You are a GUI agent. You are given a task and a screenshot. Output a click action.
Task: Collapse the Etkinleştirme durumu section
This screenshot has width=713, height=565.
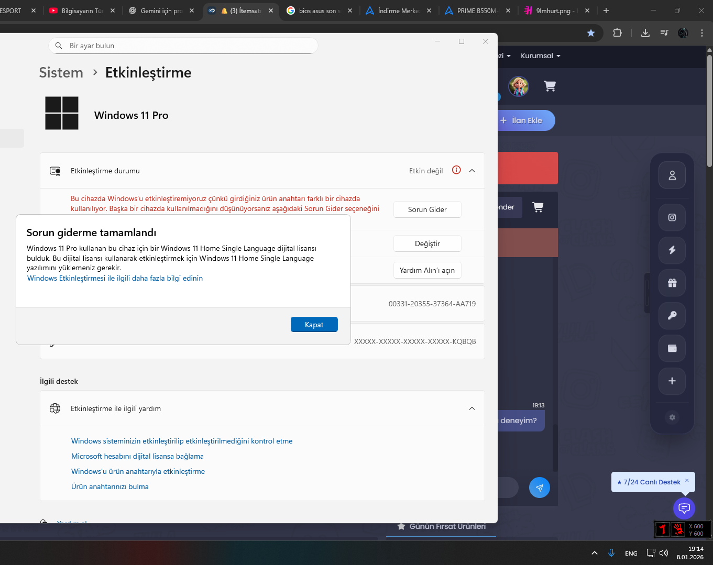[472, 171]
